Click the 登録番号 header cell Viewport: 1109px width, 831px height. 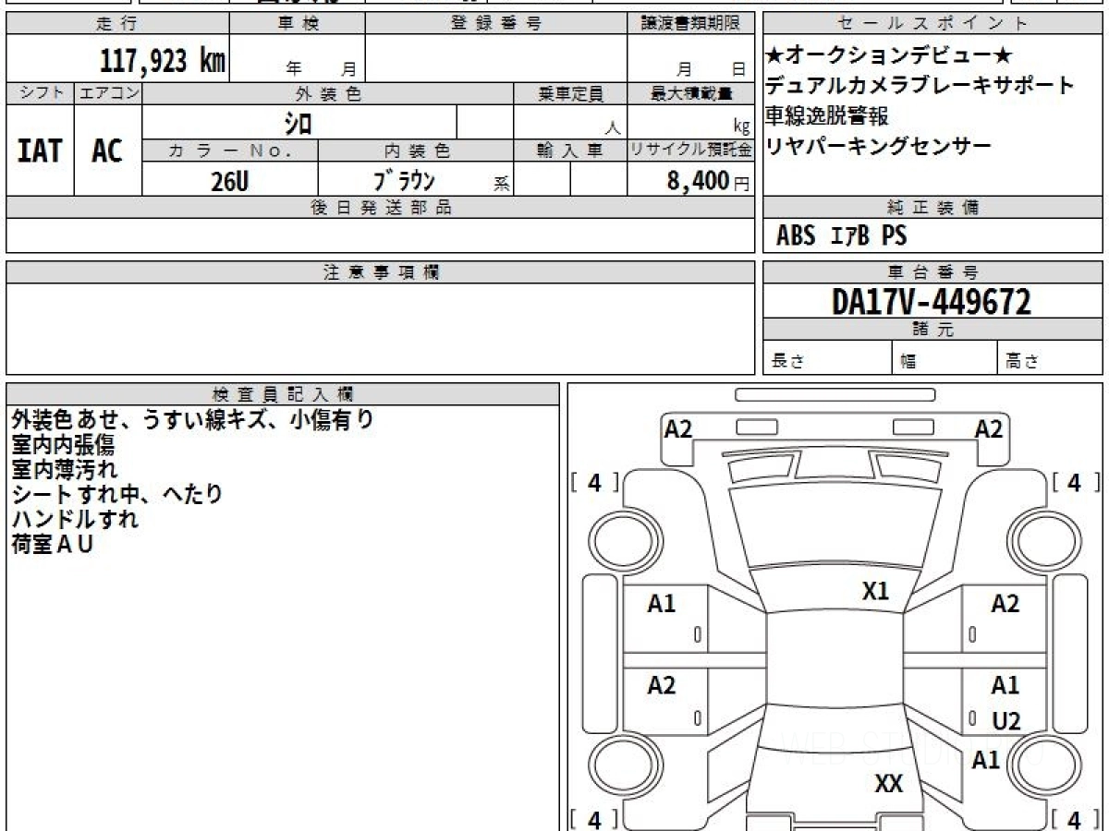point(496,24)
